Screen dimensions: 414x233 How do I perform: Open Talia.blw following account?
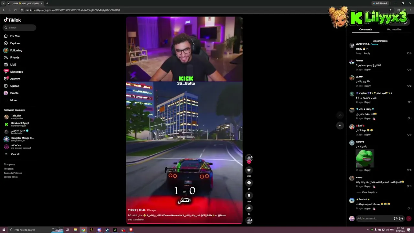tap(13, 117)
